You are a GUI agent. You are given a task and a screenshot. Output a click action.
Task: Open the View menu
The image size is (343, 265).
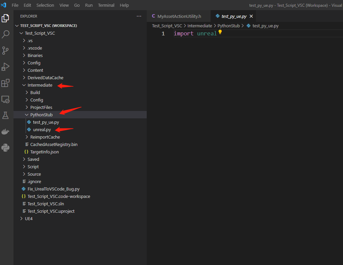(x=64, y=5)
